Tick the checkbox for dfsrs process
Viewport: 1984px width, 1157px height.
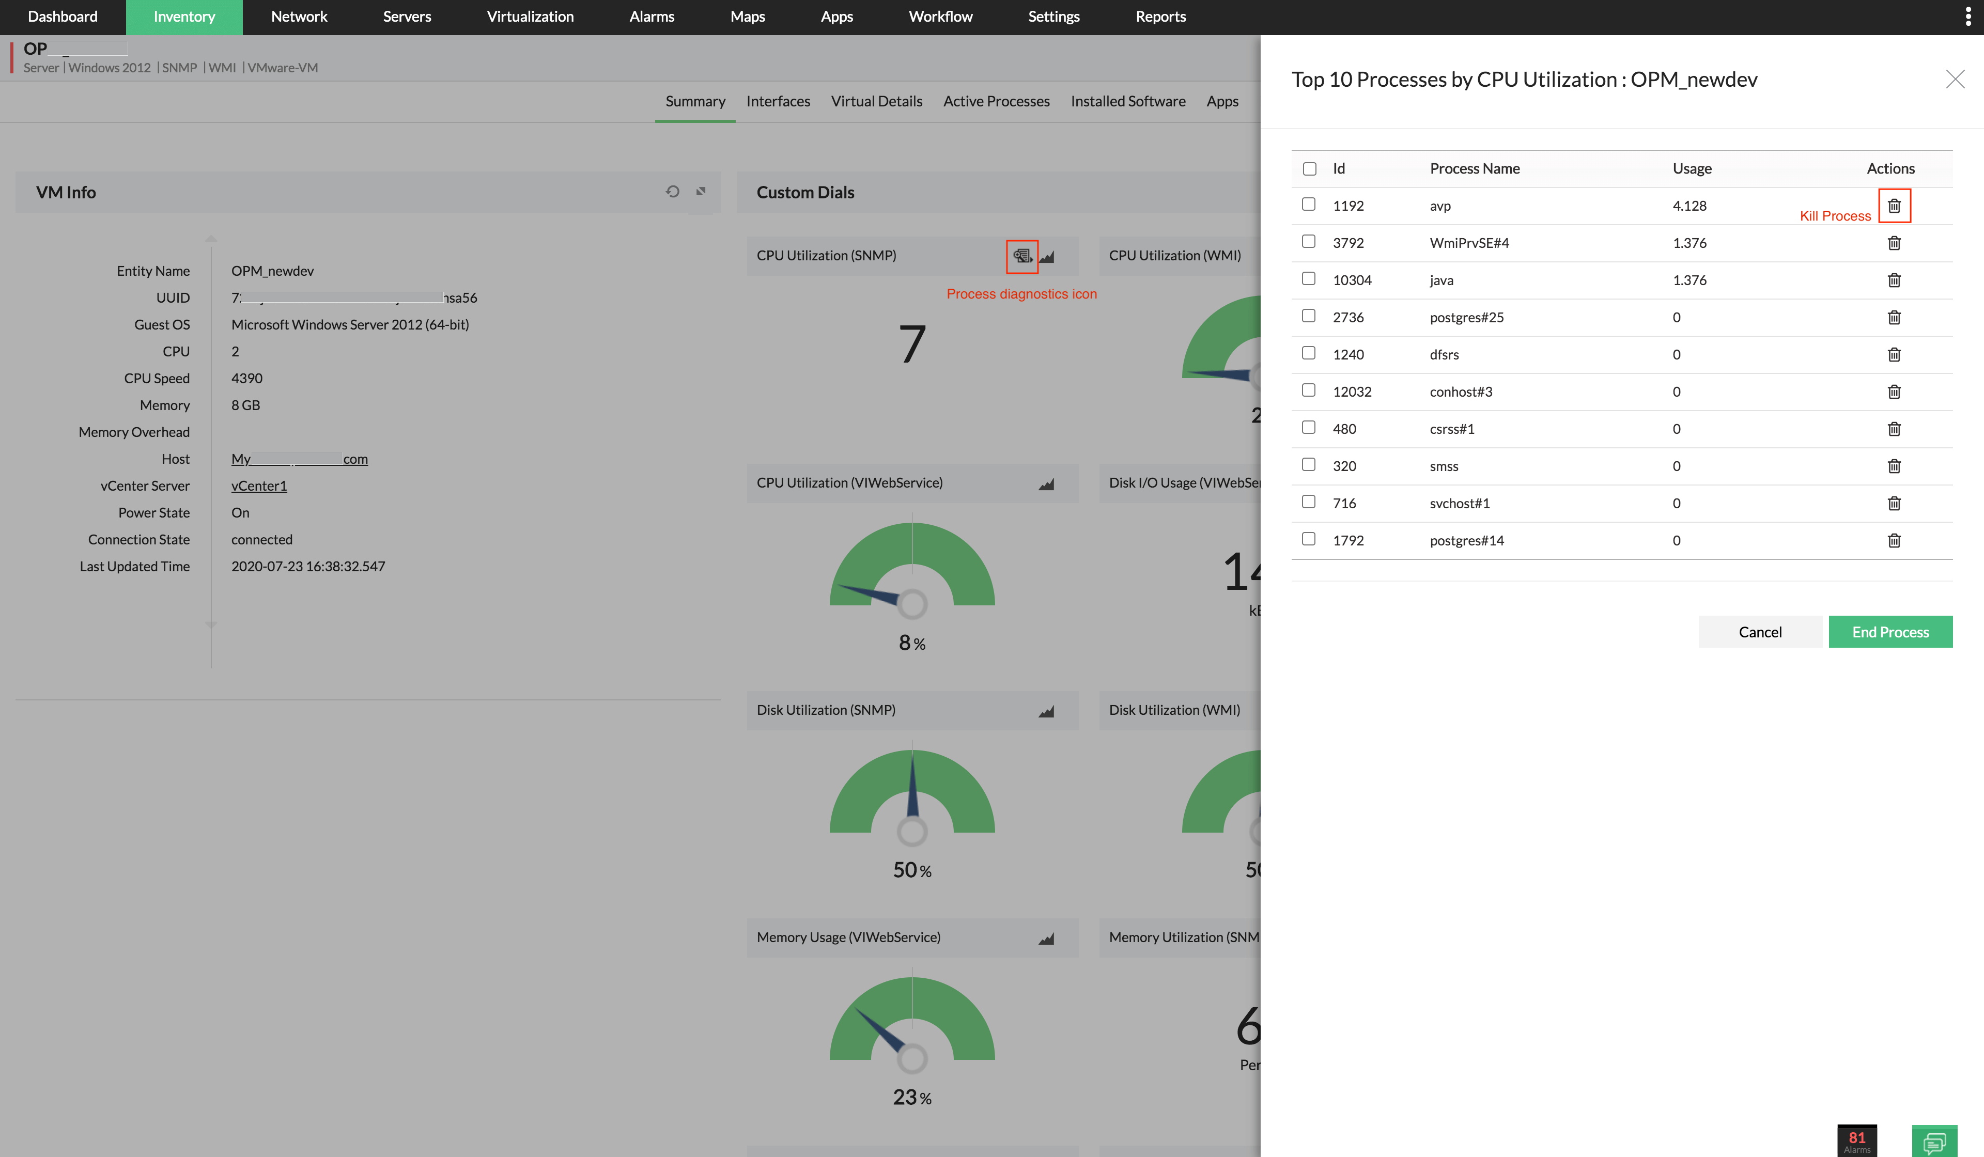point(1309,353)
